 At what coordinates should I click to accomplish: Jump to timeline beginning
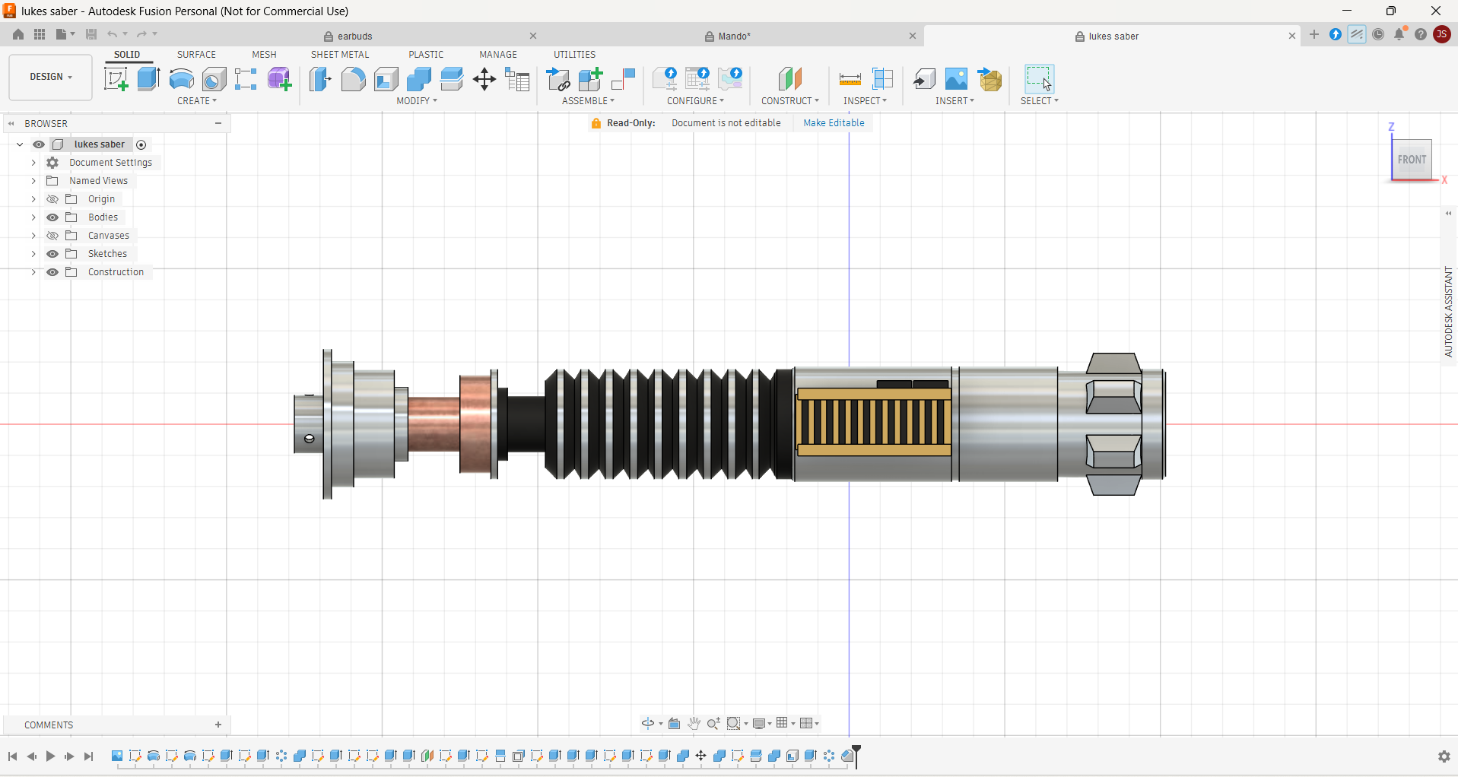click(13, 756)
